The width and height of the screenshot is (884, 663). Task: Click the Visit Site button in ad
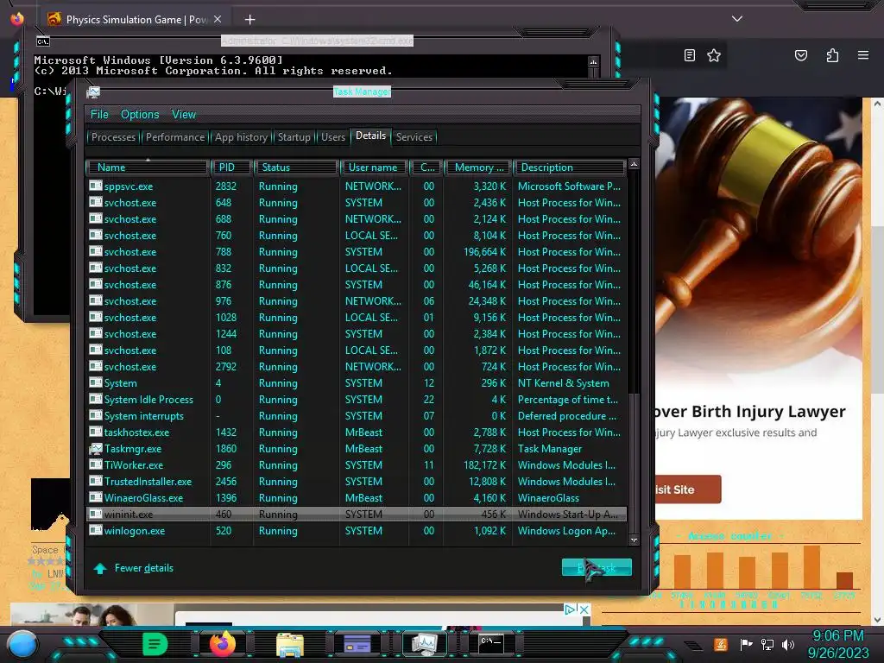pyautogui.click(x=687, y=489)
